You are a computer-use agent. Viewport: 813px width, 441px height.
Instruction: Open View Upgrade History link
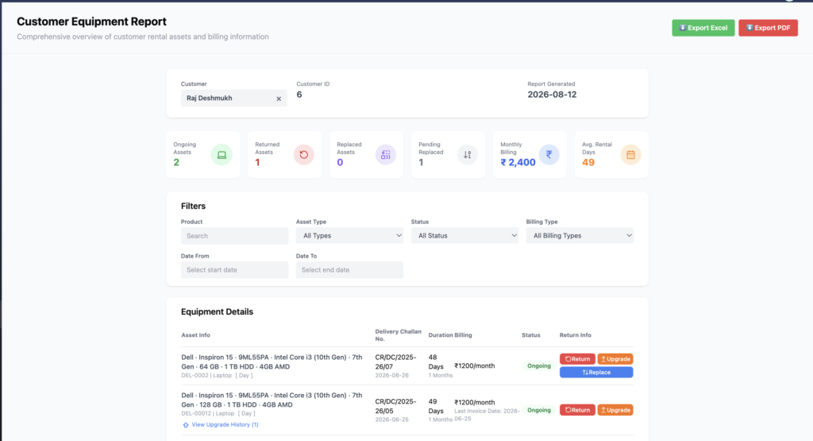pyautogui.click(x=225, y=425)
